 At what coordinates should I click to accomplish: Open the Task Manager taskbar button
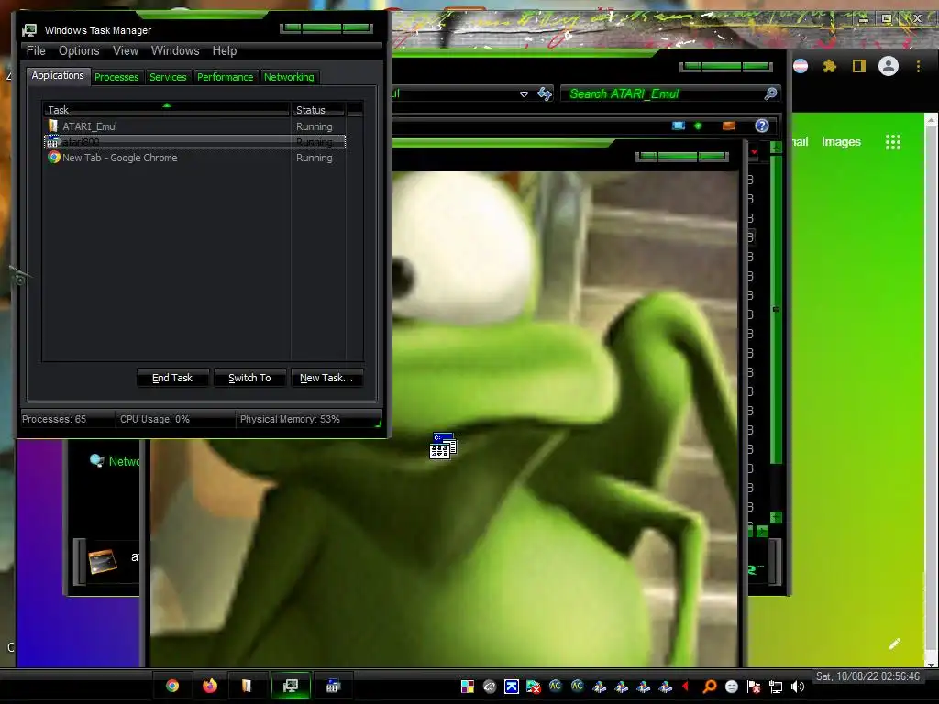pyautogui.click(x=291, y=686)
